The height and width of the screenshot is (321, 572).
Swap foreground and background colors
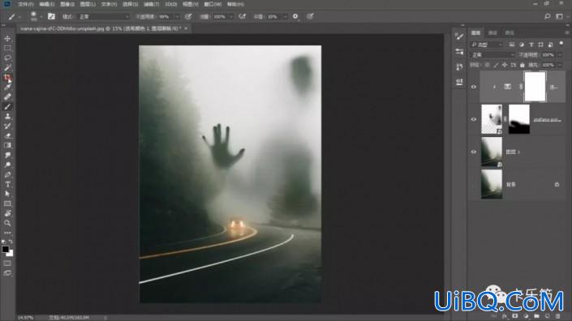(x=11, y=242)
